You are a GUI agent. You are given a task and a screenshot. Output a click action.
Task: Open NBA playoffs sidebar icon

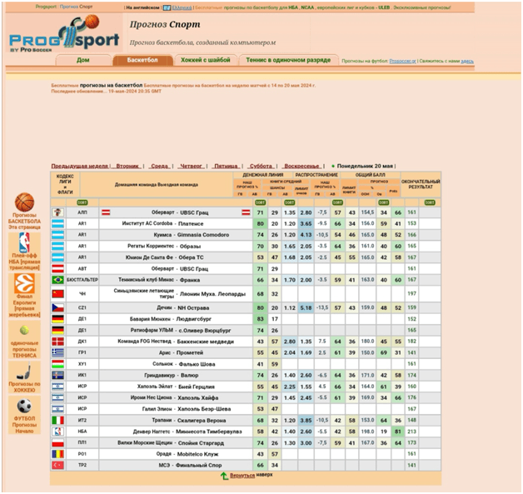[x=24, y=242]
